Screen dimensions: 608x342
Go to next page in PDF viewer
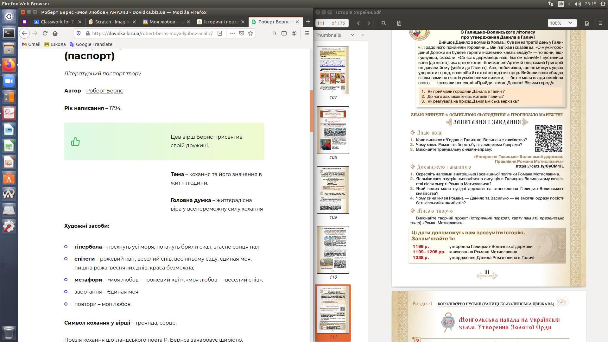pyautogui.click(x=369, y=23)
